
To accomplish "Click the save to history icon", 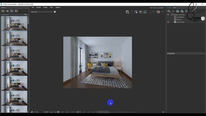I will point(3,11).
